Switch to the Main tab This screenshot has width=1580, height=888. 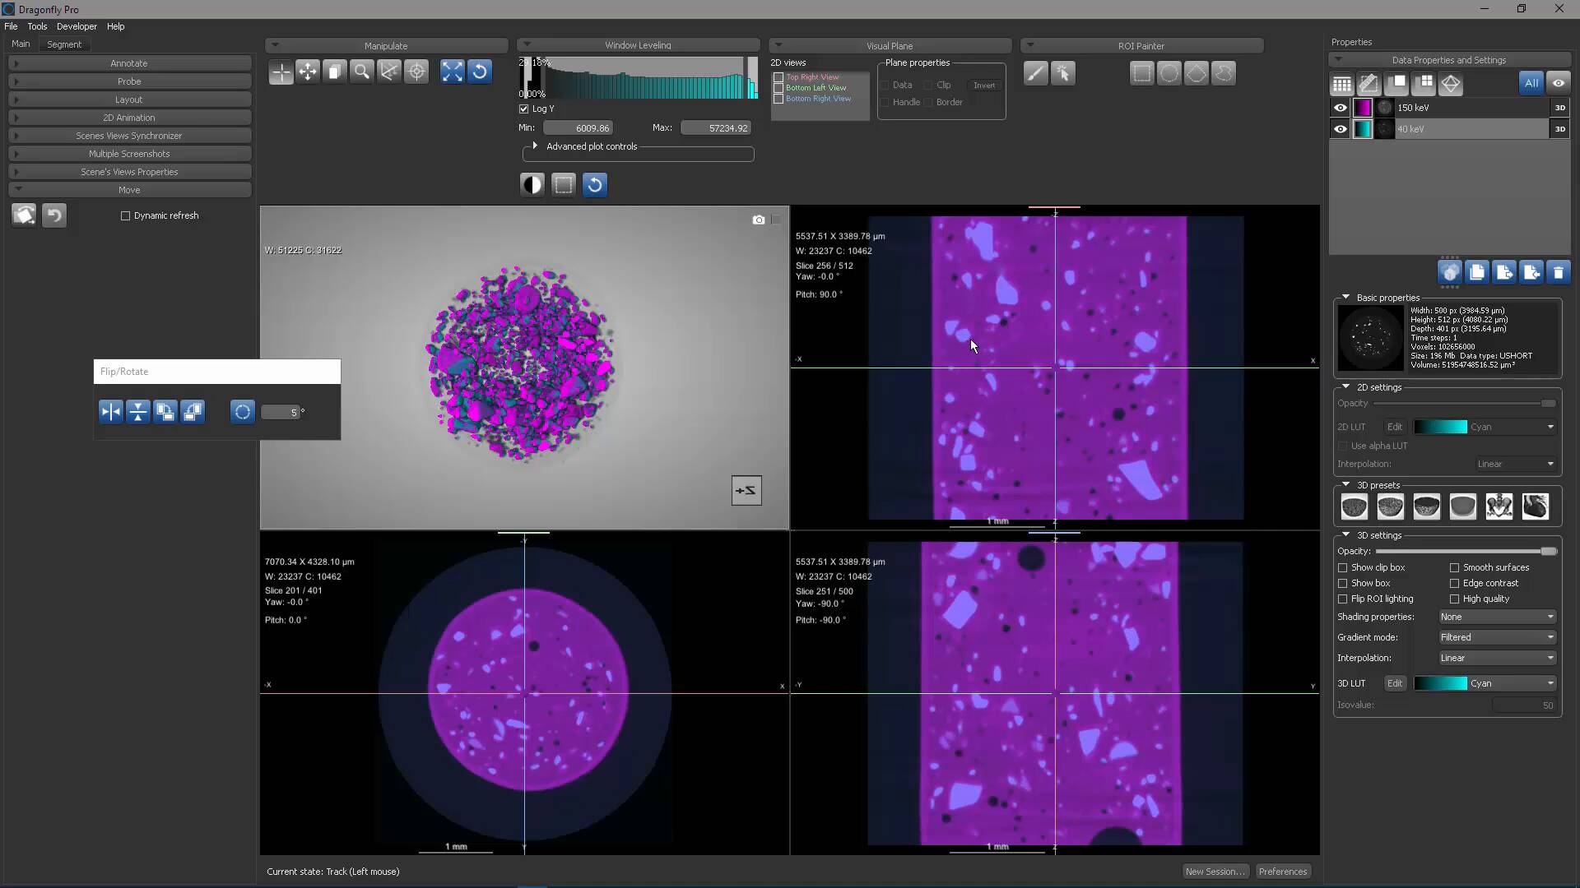point(21,44)
